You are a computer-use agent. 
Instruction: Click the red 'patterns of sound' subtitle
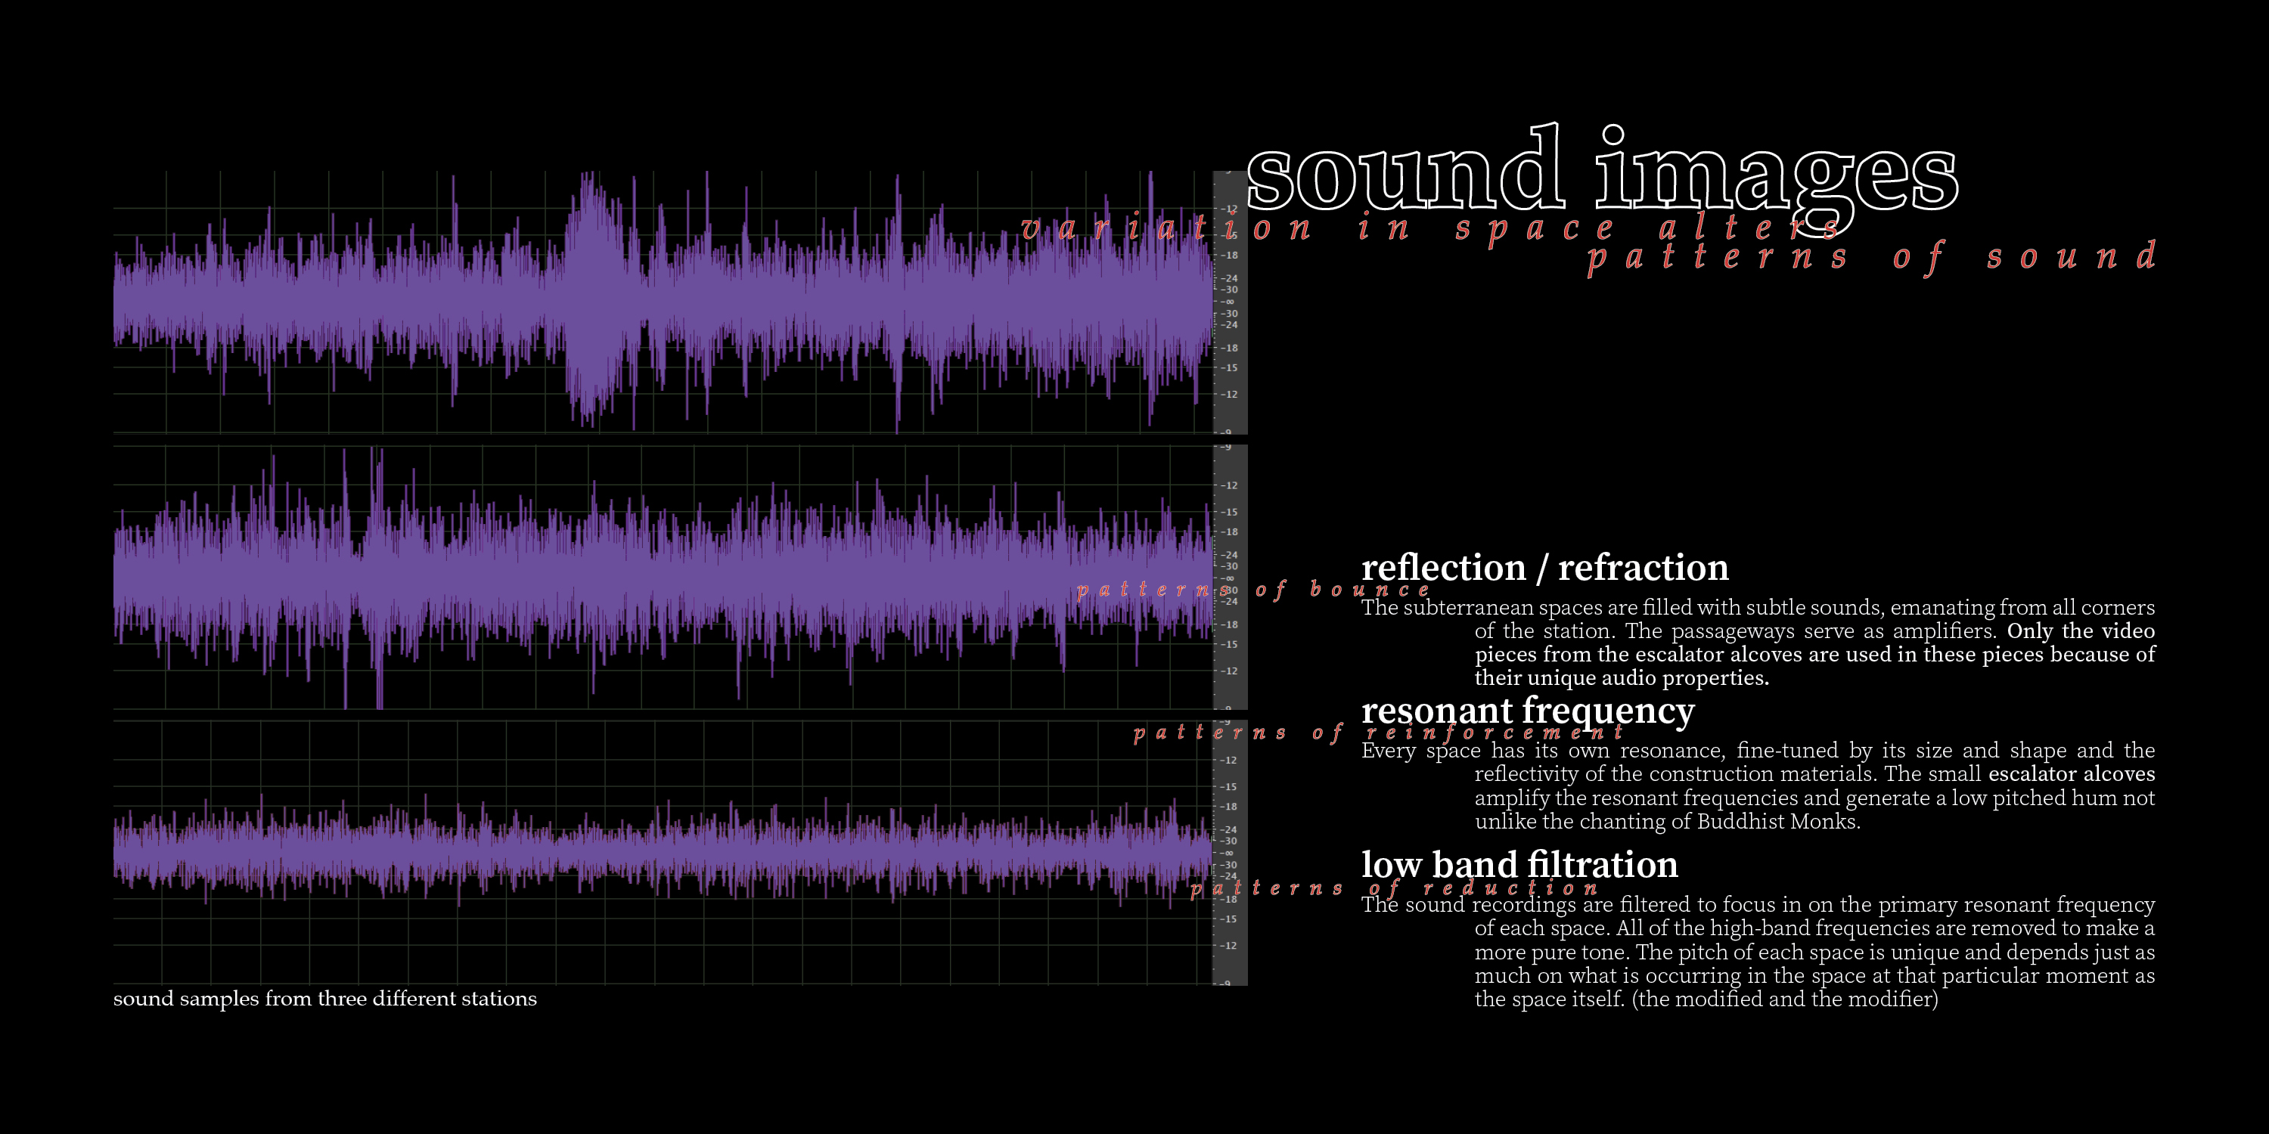pos(1871,257)
